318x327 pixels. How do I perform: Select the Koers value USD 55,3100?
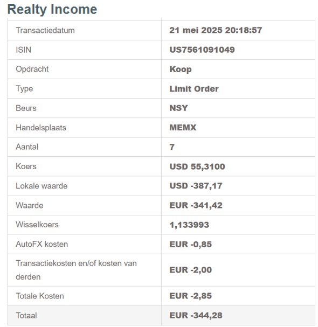pyautogui.click(x=197, y=166)
